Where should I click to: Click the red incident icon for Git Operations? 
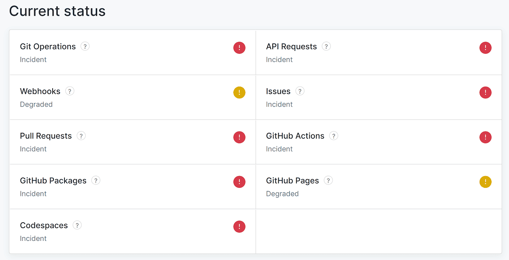[x=239, y=48]
